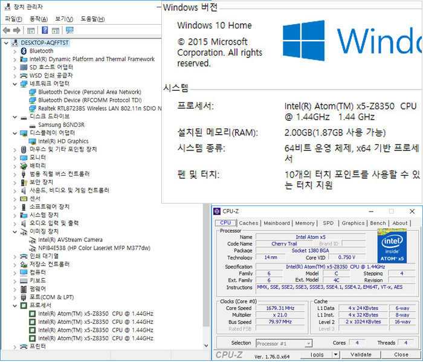Click the Windows logo in system window
The height and width of the screenshot is (362, 423).
(x=303, y=40)
